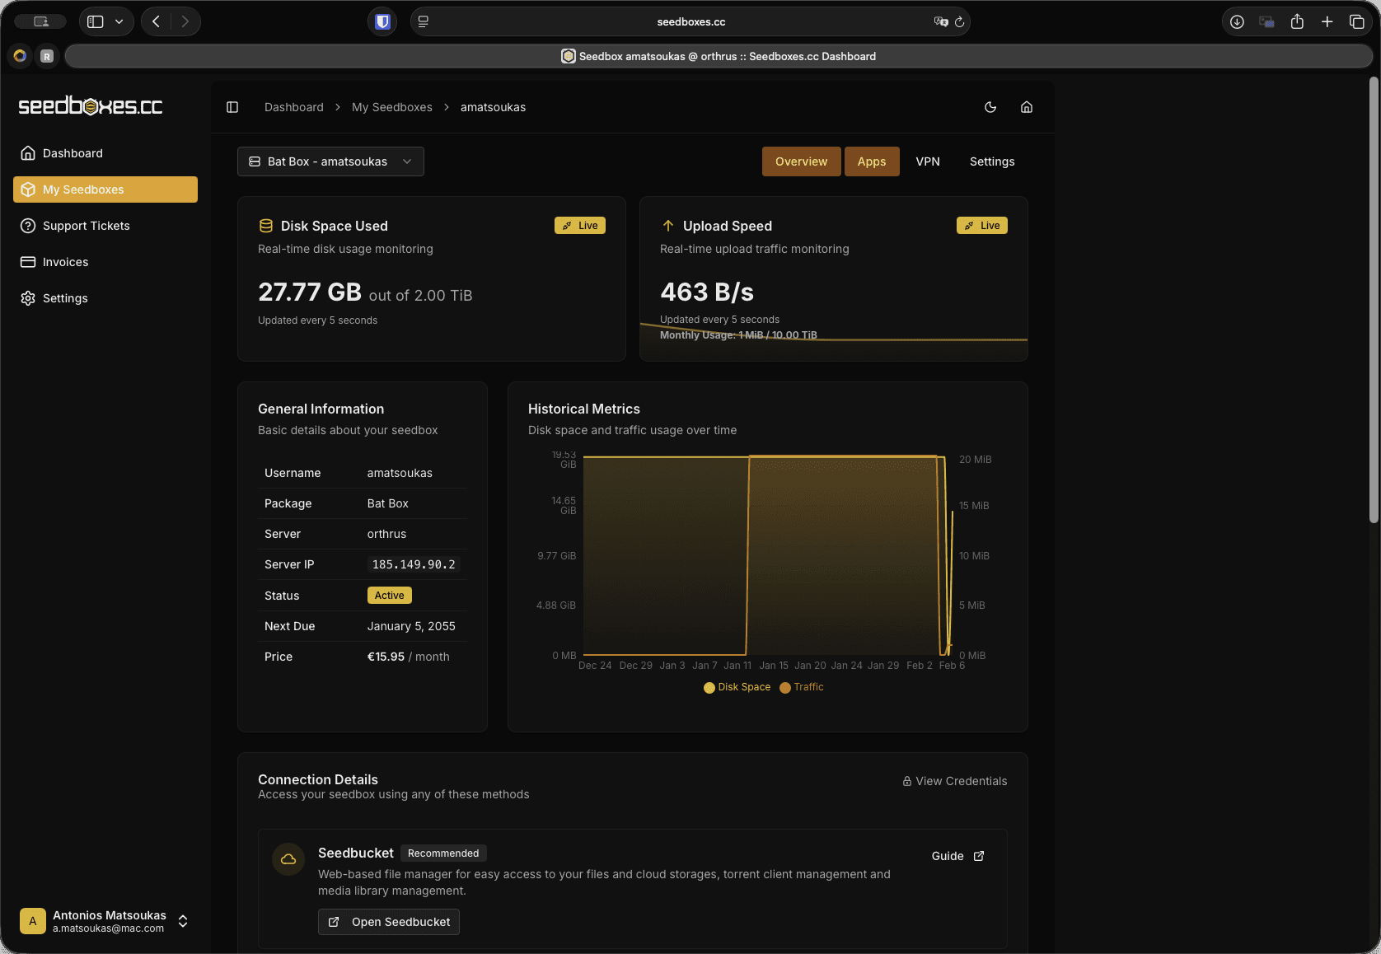Click the Dashboard breadcrumb link
1381x954 pixels.
(x=294, y=107)
